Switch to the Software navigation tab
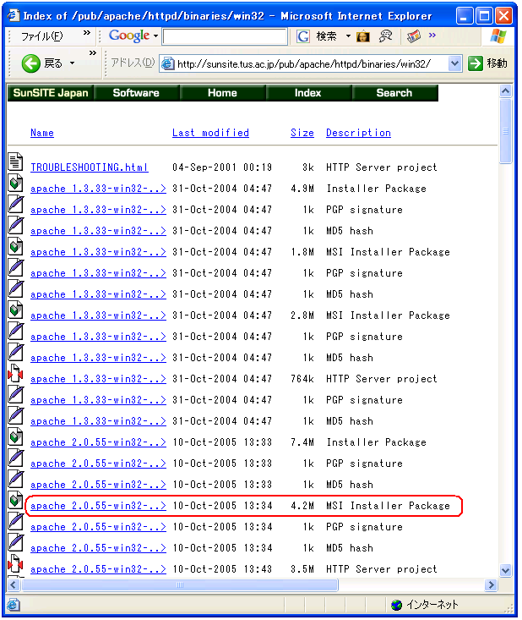 click(136, 93)
